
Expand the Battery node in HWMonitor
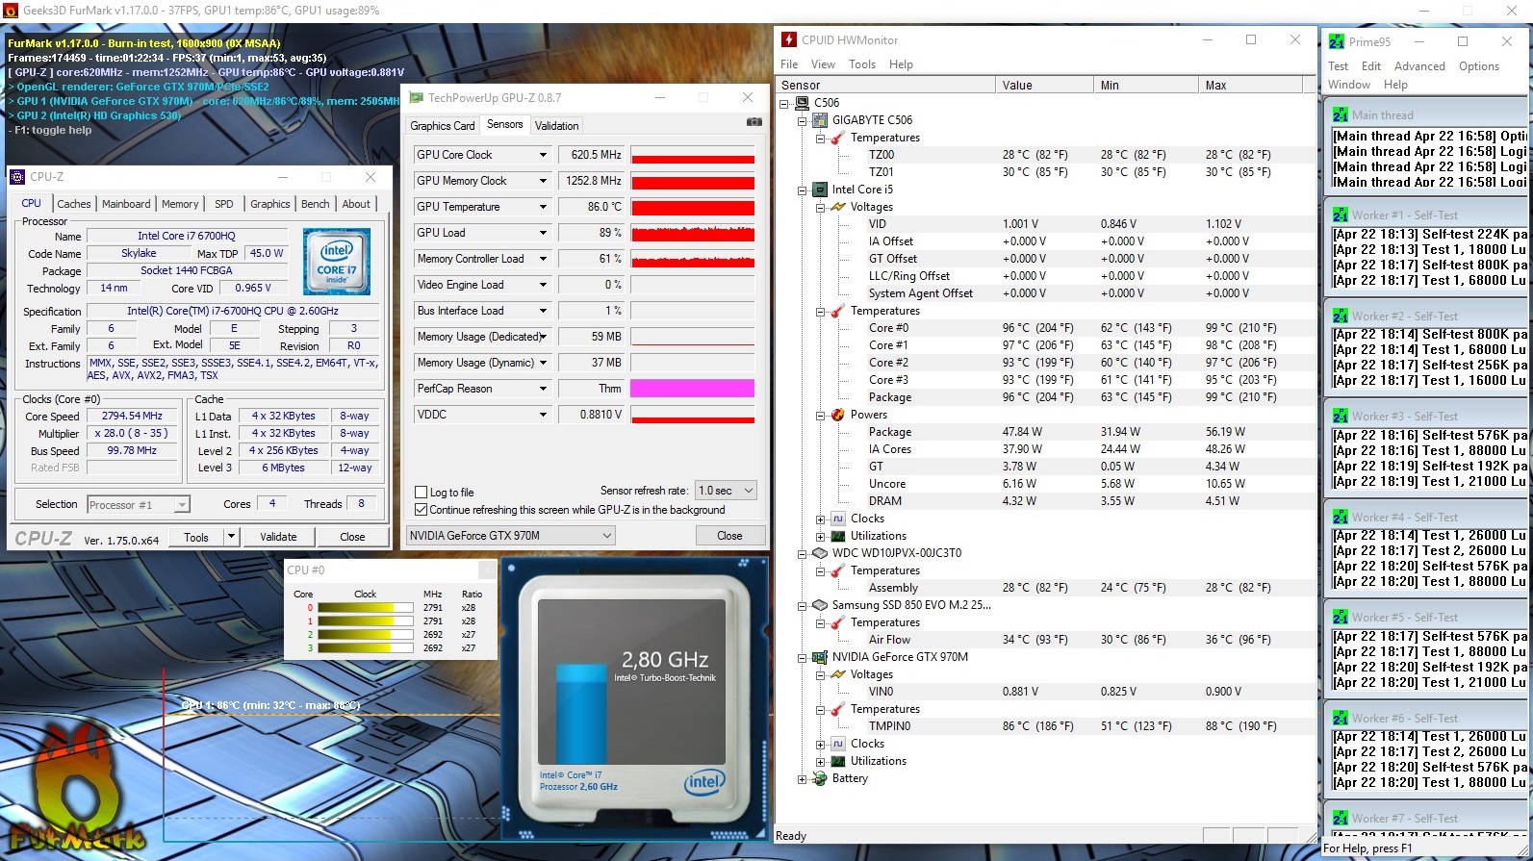(802, 779)
